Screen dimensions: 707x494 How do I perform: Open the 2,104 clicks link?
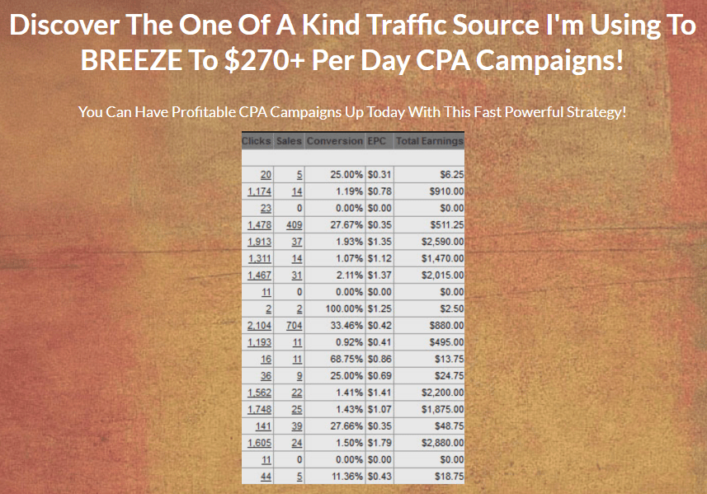pyautogui.click(x=259, y=325)
